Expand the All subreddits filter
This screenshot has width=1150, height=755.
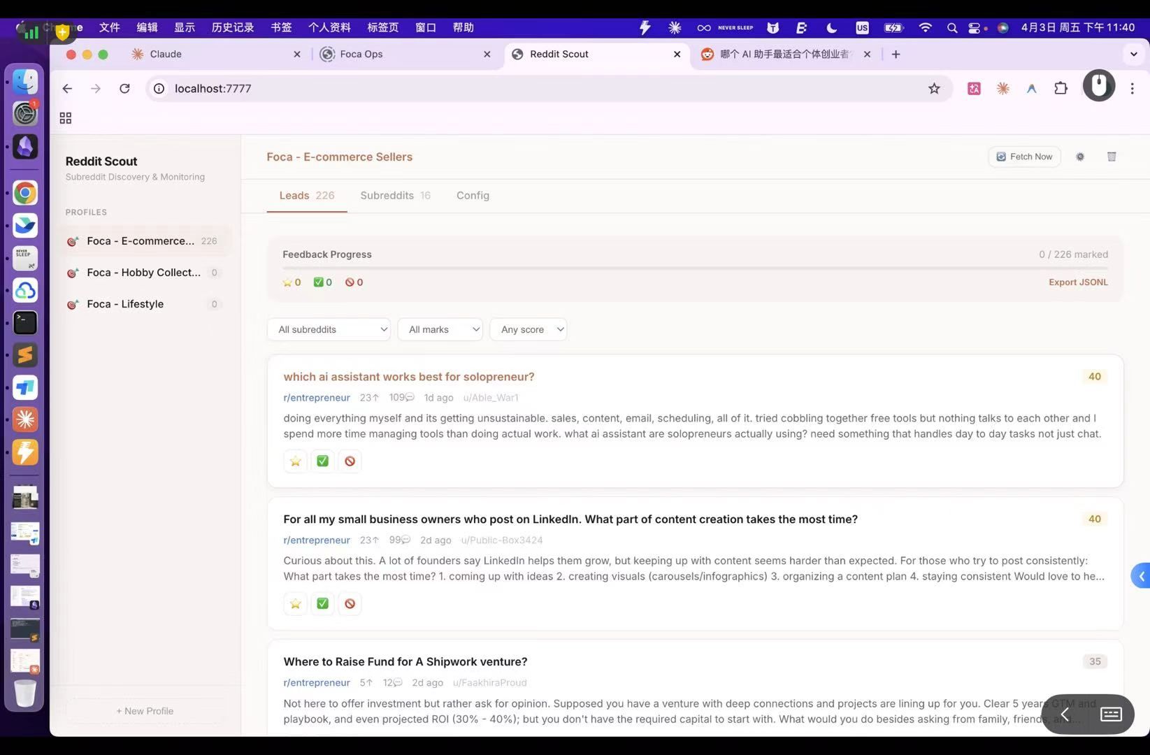329,330
